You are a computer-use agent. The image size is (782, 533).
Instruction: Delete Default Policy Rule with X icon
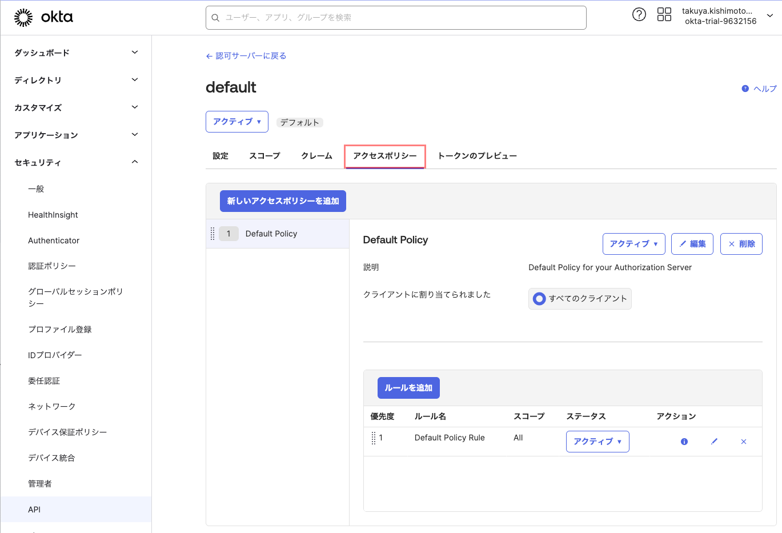[x=744, y=442]
